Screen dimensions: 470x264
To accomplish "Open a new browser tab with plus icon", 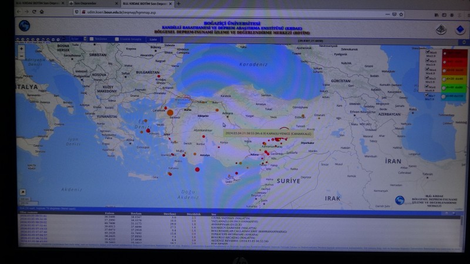I will (x=178, y=4).
